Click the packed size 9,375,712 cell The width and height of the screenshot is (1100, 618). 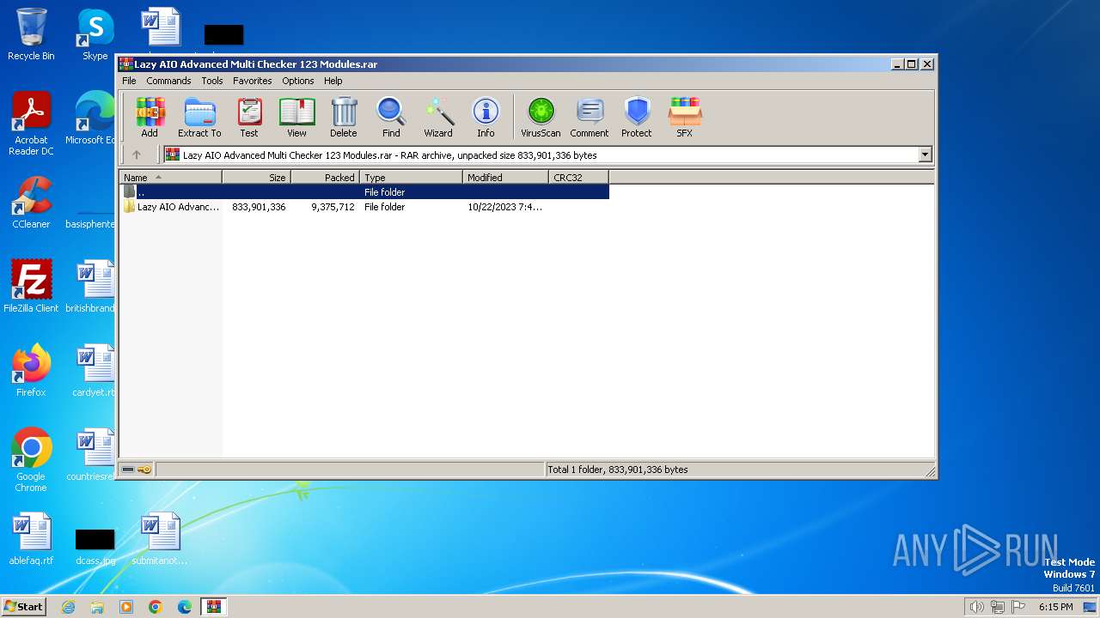tap(333, 207)
